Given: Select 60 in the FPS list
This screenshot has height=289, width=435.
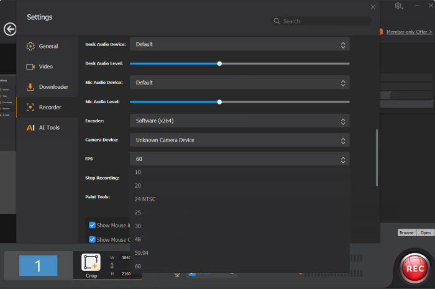Looking at the screenshot, I should click(x=240, y=266).
